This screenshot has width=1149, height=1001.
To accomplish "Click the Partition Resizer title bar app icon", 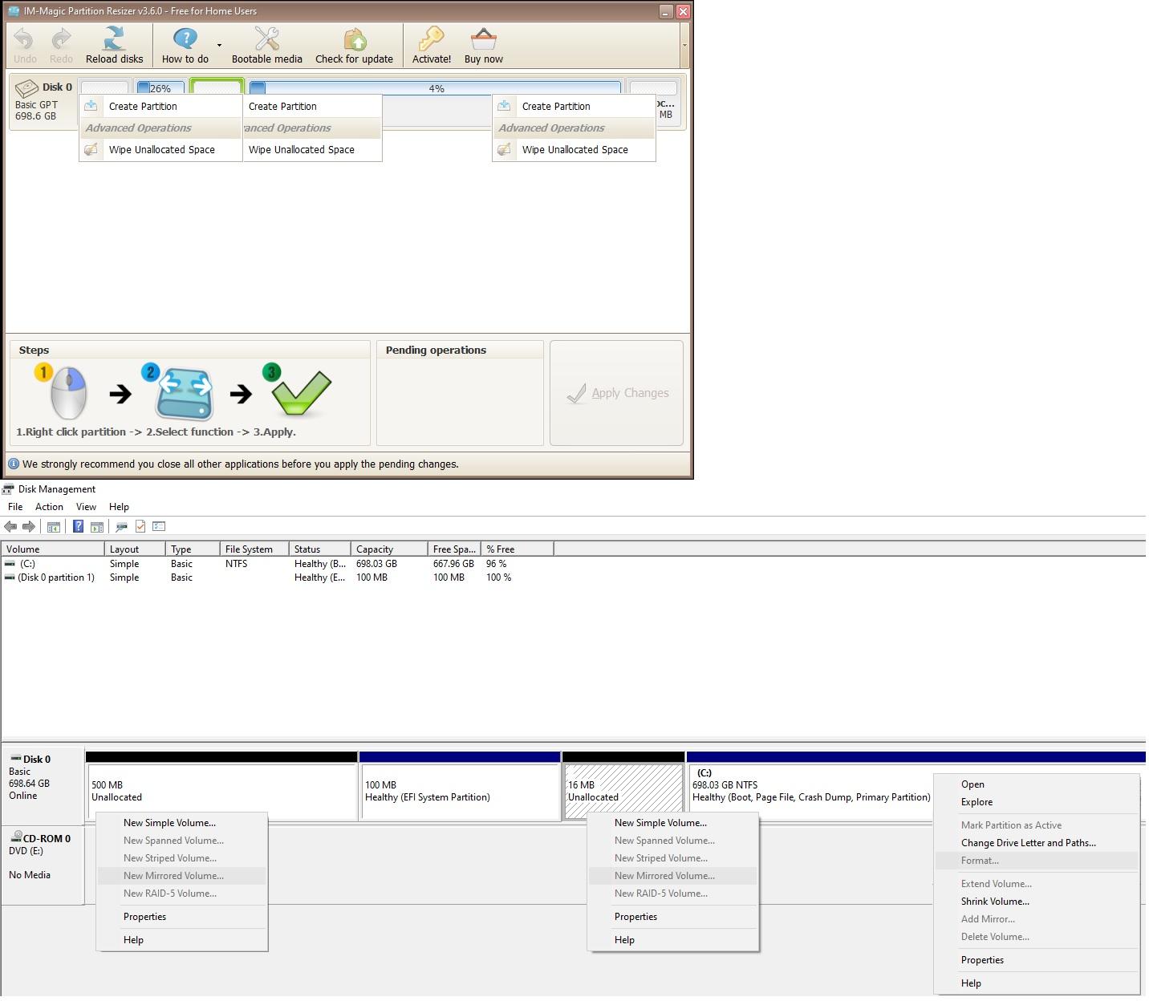I will pos(14,11).
